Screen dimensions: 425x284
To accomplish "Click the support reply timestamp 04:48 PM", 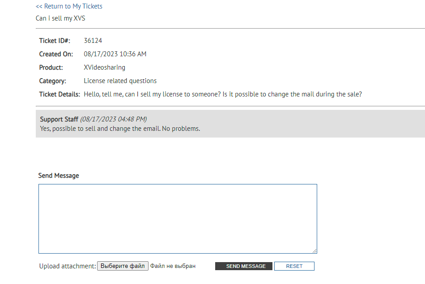I will coord(113,119).
